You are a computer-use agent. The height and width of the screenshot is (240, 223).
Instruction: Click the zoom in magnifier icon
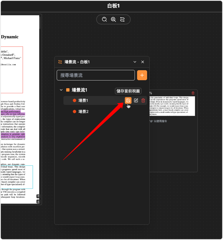[x=113, y=19]
